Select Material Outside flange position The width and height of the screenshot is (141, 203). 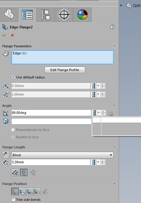pyautogui.click(x=22, y=191)
